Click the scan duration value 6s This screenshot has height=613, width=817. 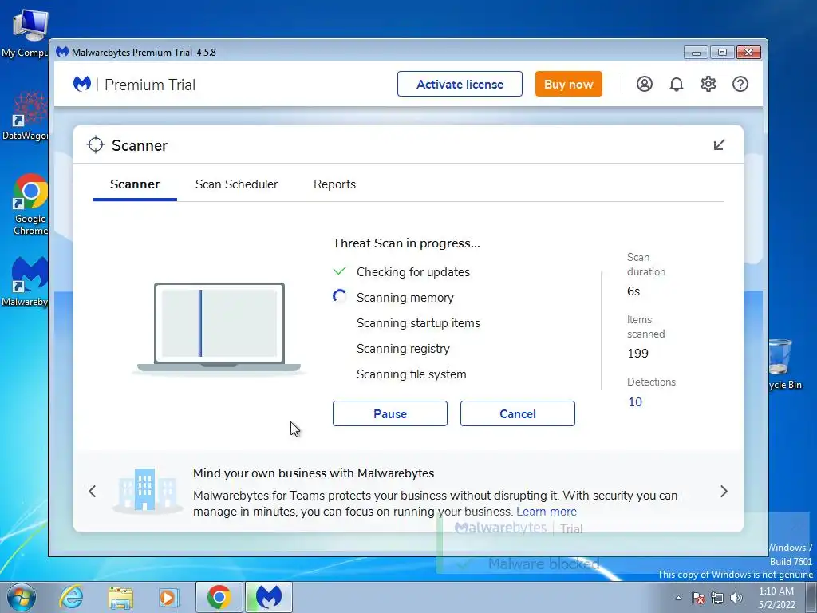tap(633, 291)
